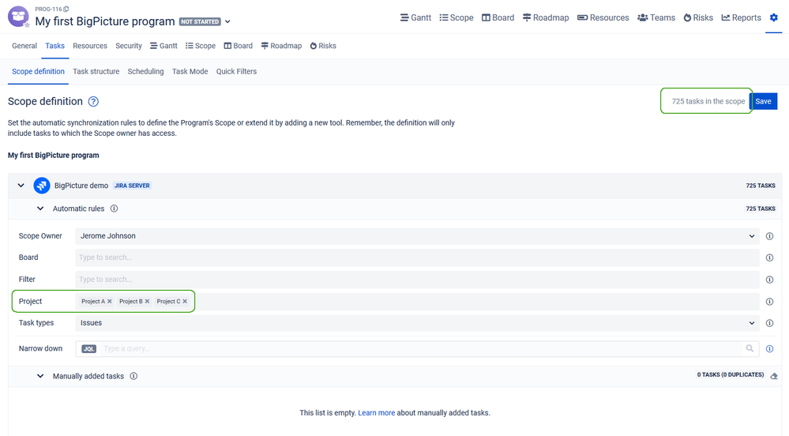The height and width of the screenshot is (436, 789).
Task: Click the BigPicture demo Jira logo icon
Action: click(x=42, y=186)
